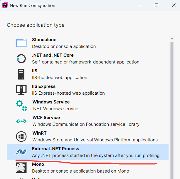180x179 pixels.
Task: Click the IIS server tower icon
Action: coord(21,74)
